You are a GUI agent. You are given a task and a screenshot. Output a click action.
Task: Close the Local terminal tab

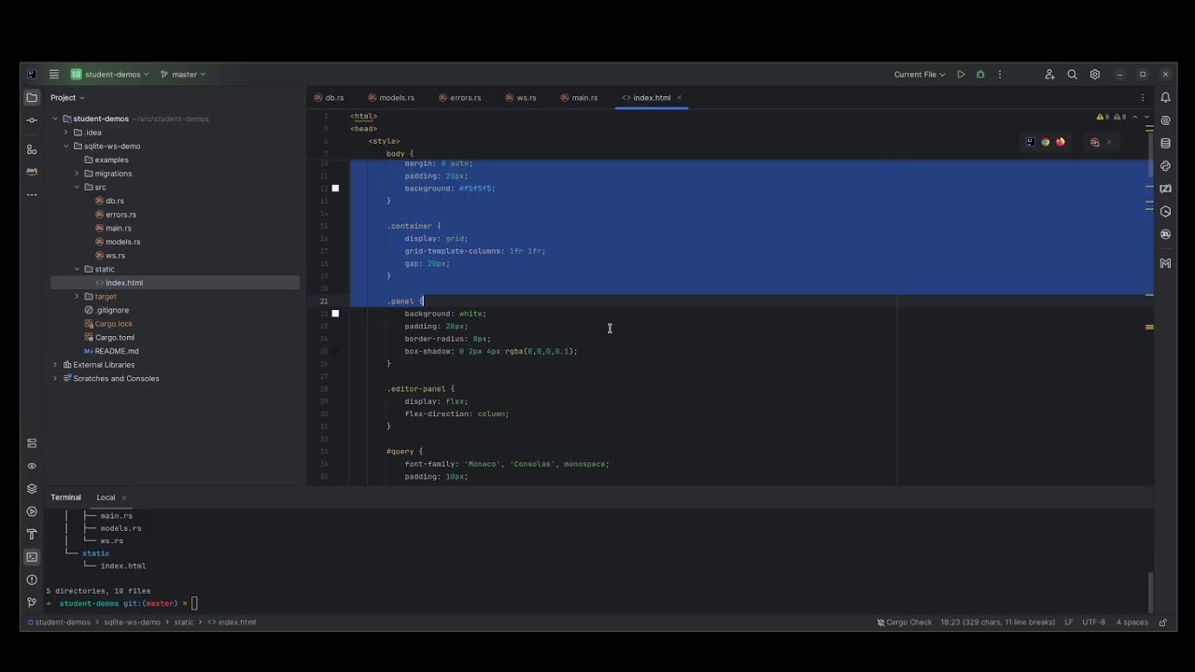[x=123, y=497]
